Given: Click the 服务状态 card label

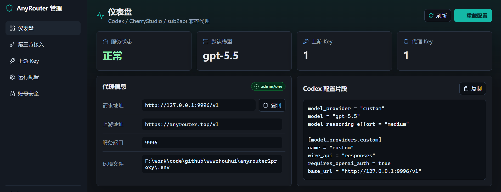Looking at the screenshot, I should point(121,42).
